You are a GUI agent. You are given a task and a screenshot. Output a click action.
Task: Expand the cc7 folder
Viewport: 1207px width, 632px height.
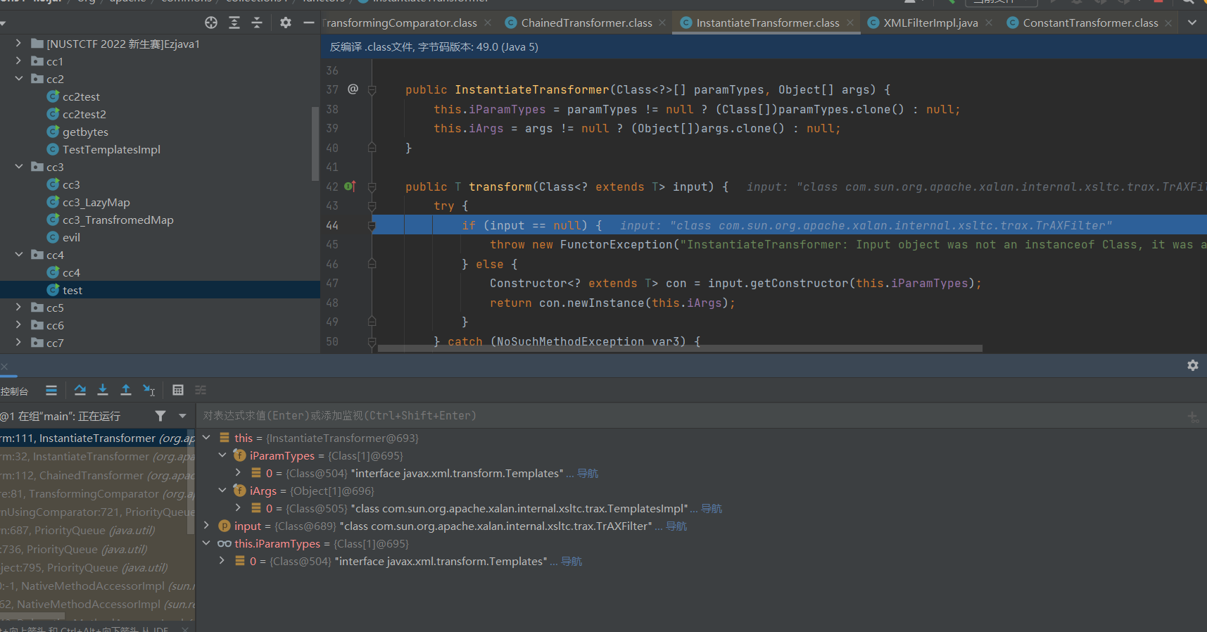tap(19, 343)
